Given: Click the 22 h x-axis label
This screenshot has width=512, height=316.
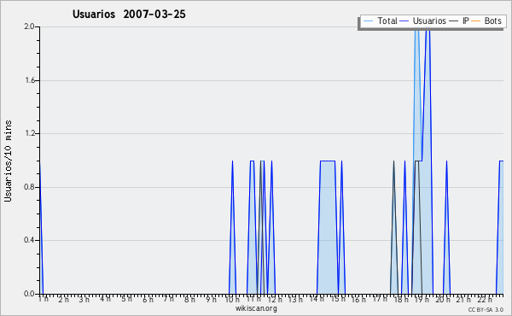Looking at the screenshot, I should [485, 299].
